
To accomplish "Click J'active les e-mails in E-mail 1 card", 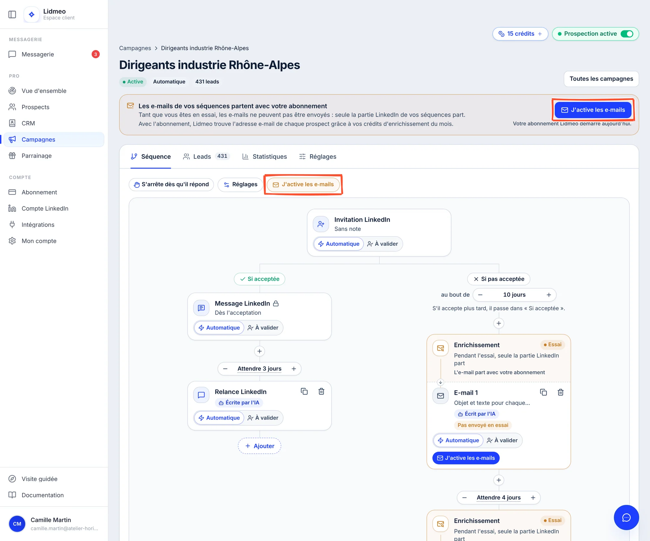I will [x=466, y=458].
